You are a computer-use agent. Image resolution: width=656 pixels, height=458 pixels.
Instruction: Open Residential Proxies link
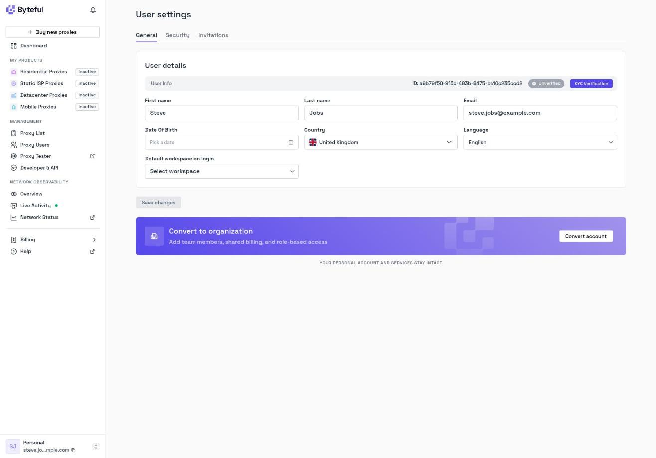pyautogui.click(x=43, y=72)
